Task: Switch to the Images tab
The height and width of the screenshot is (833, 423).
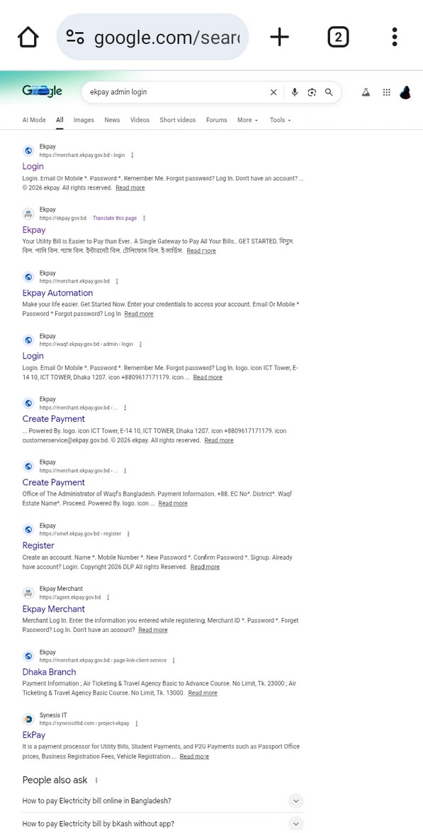Action: (84, 120)
